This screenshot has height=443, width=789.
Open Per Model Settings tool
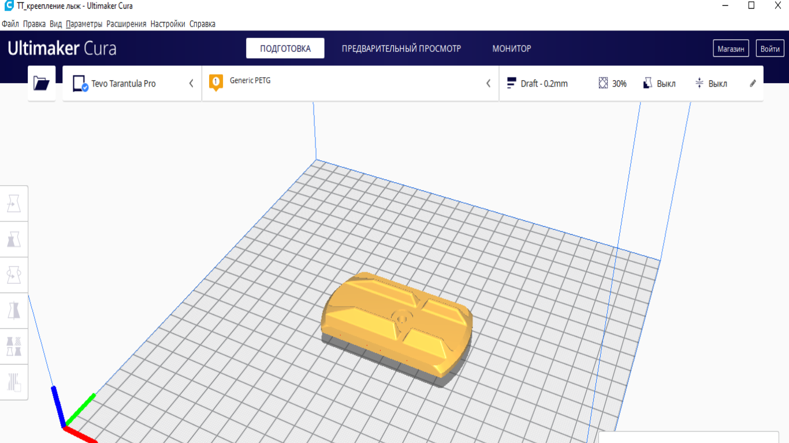(x=14, y=347)
